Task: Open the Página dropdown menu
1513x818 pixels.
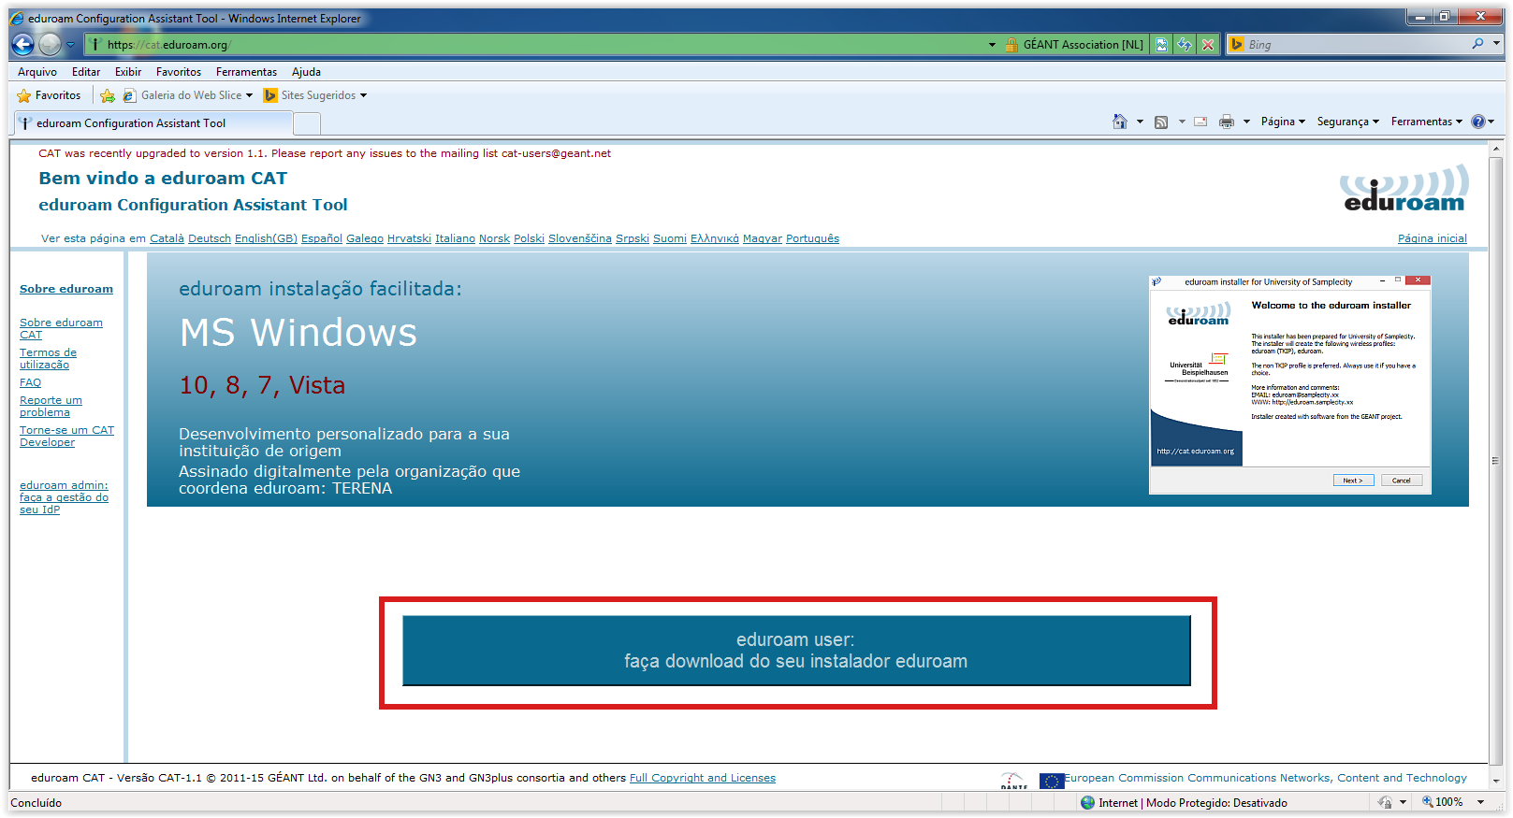Action: [x=1283, y=122]
